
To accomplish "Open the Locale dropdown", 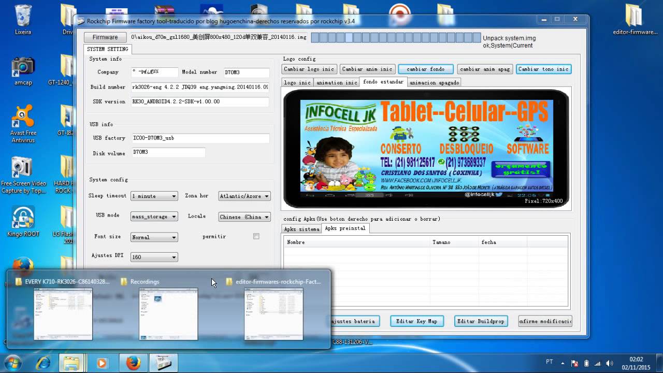I will click(244, 217).
